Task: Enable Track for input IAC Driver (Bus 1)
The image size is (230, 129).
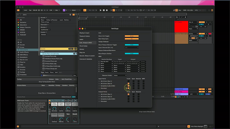Action: click(x=128, y=81)
